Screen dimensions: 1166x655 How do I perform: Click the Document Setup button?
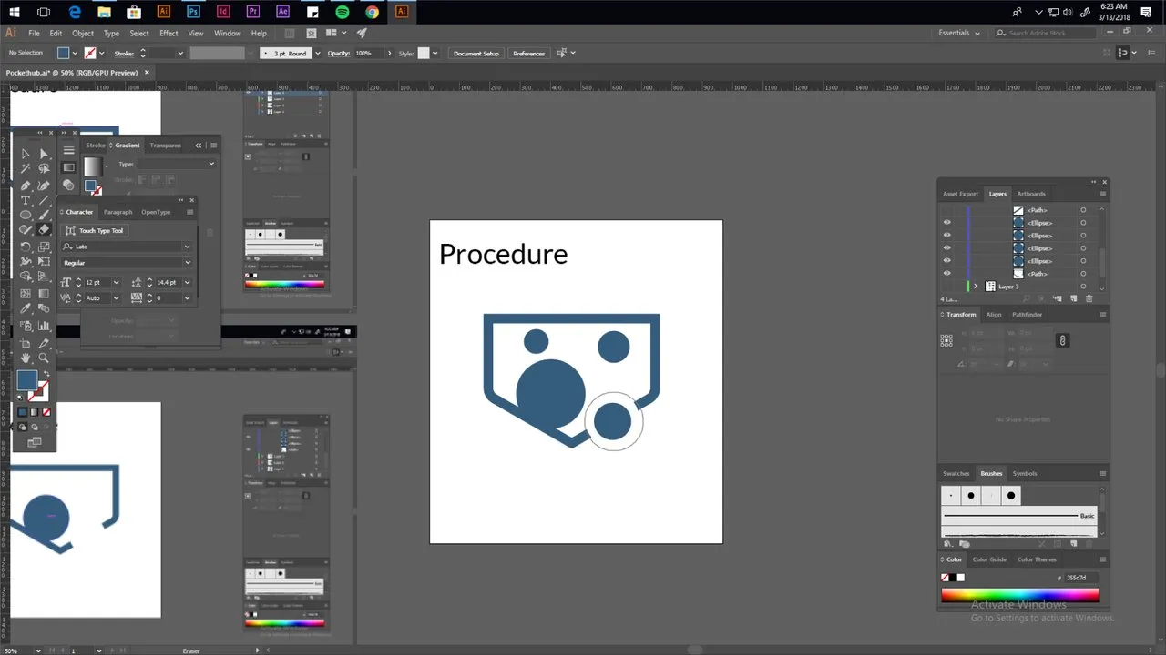pyautogui.click(x=476, y=54)
